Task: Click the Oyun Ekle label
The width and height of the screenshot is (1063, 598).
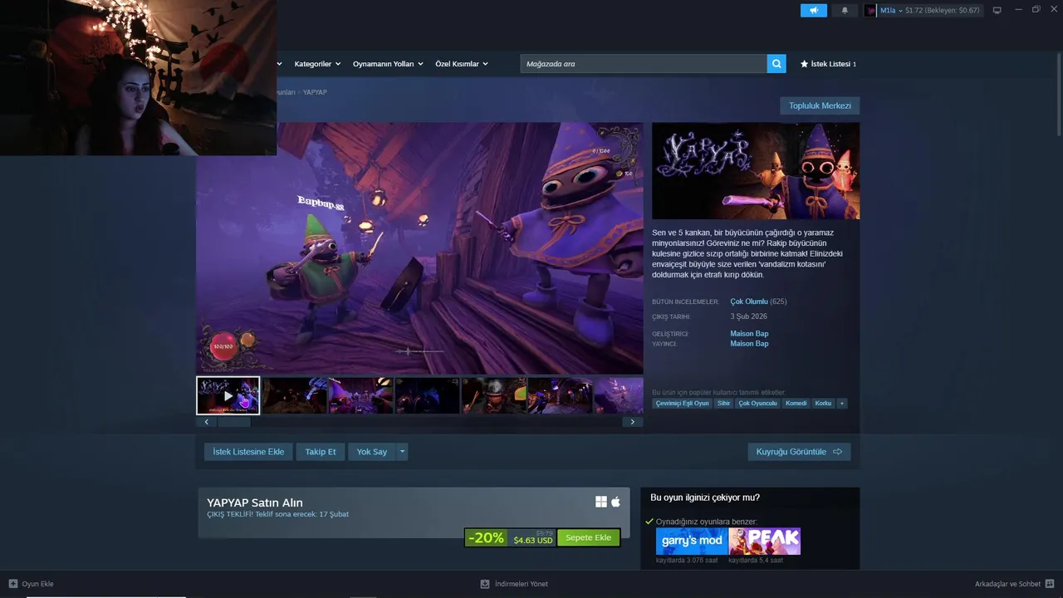Action: [37, 584]
